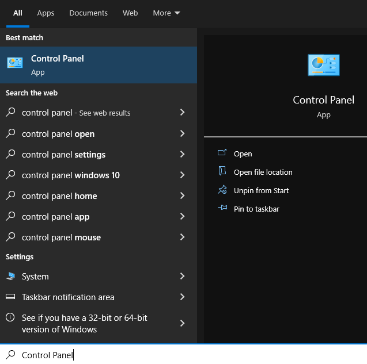Click the info icon beside 32-bit or 64-bit result

10,317
